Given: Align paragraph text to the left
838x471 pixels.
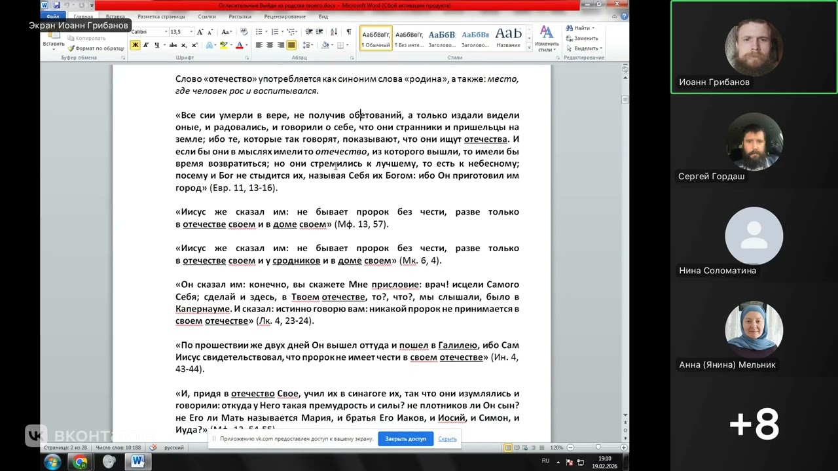Looking at the screenshot, I should point(259,45).
